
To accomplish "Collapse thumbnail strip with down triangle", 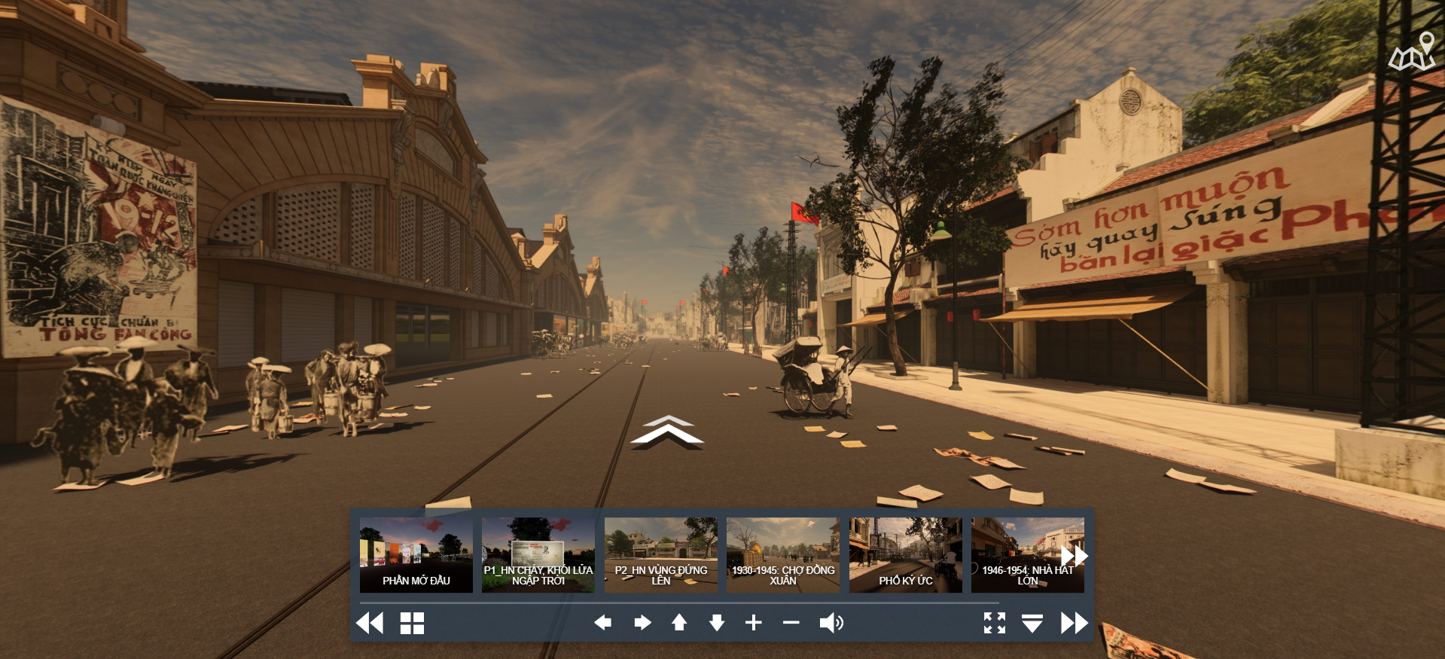I will [x=1032, y=623].
